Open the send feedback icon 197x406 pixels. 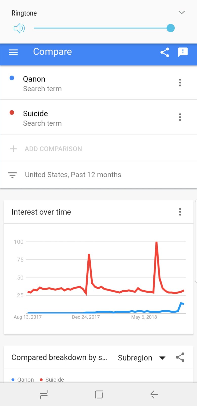(x=183, y=52)
